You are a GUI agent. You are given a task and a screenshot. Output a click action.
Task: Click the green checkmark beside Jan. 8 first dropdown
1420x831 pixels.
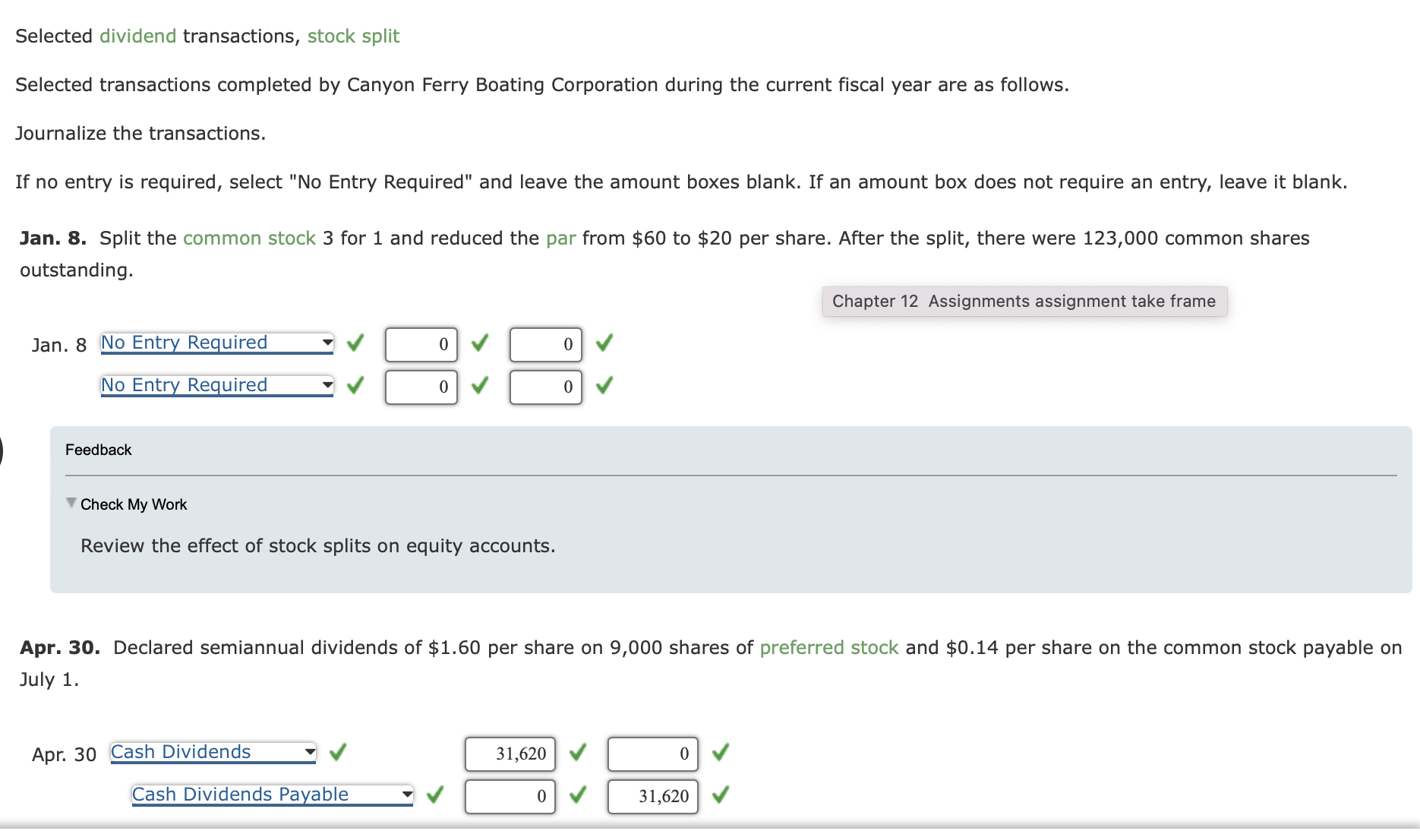tap(355, 344)
